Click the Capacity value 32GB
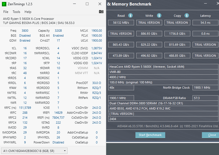Viewport: 219px width, 155px height. tap(58, 31)
